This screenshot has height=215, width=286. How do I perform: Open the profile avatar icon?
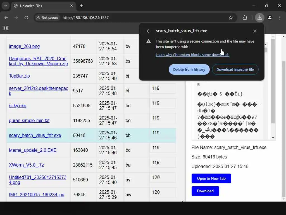[x=270, y=18]
